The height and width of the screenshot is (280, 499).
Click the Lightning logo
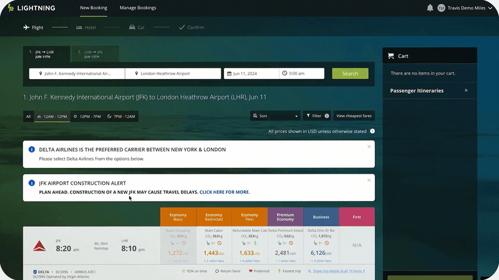[31, 8]
